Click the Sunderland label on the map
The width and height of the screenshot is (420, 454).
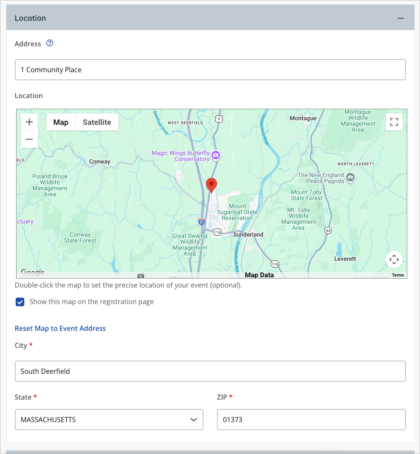point(248,234)
